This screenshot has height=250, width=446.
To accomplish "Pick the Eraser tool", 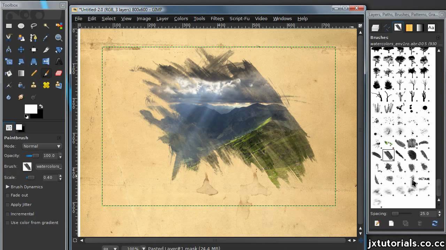I will click(59, 73).
